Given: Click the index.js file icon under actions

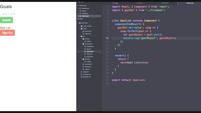Looking at the screenshot, I should tap(85, 41).
